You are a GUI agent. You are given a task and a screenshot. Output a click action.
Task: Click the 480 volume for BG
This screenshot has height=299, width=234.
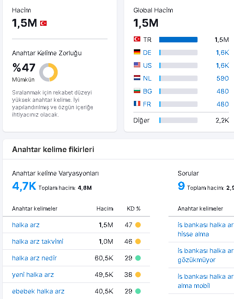[222, 91]
